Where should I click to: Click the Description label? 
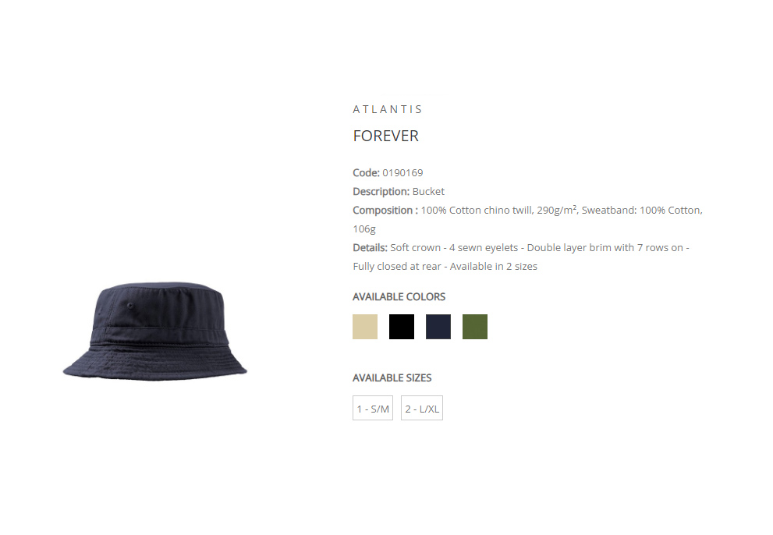pos(381,192)
